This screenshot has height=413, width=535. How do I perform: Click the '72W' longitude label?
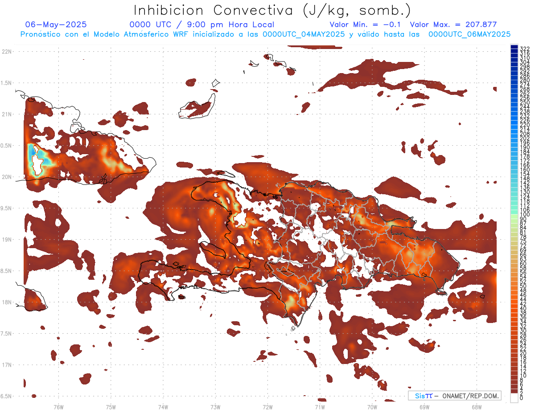pyautogui.click(x=267, y=407)
